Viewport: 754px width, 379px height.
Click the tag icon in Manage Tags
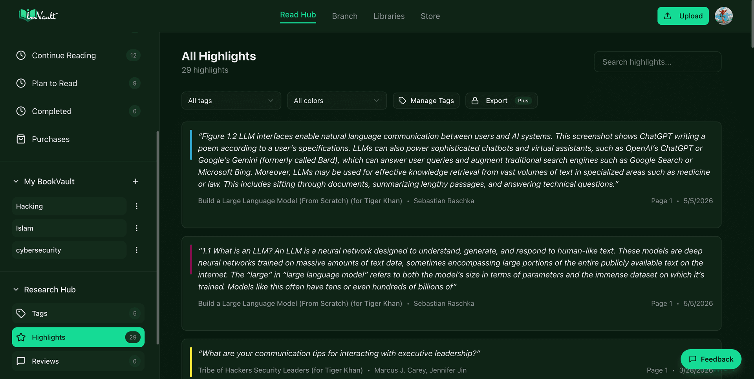(x=402, y=100)
